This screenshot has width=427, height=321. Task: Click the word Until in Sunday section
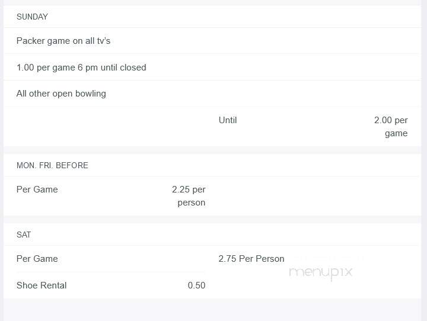click(x=228, y=120)
